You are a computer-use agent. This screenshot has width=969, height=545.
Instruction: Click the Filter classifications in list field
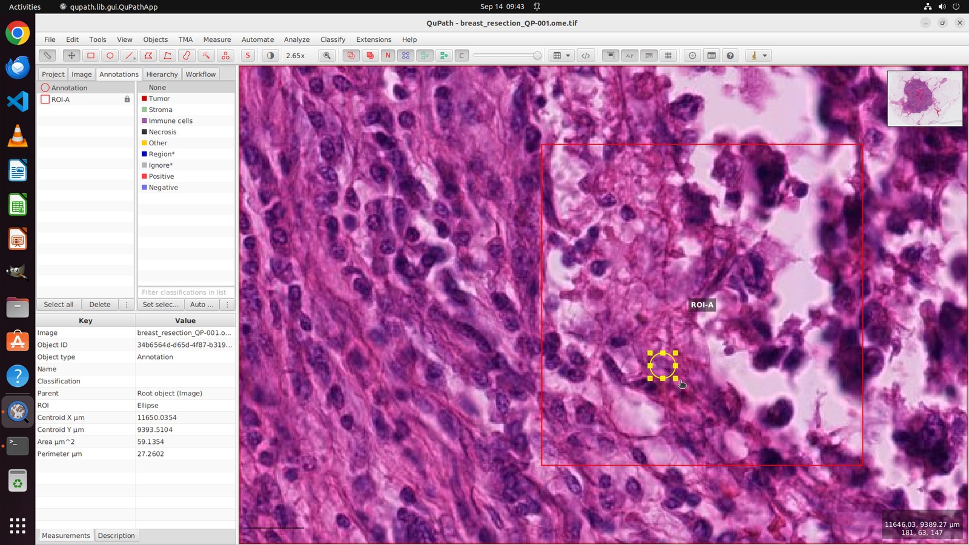click(x=186, y=292)
